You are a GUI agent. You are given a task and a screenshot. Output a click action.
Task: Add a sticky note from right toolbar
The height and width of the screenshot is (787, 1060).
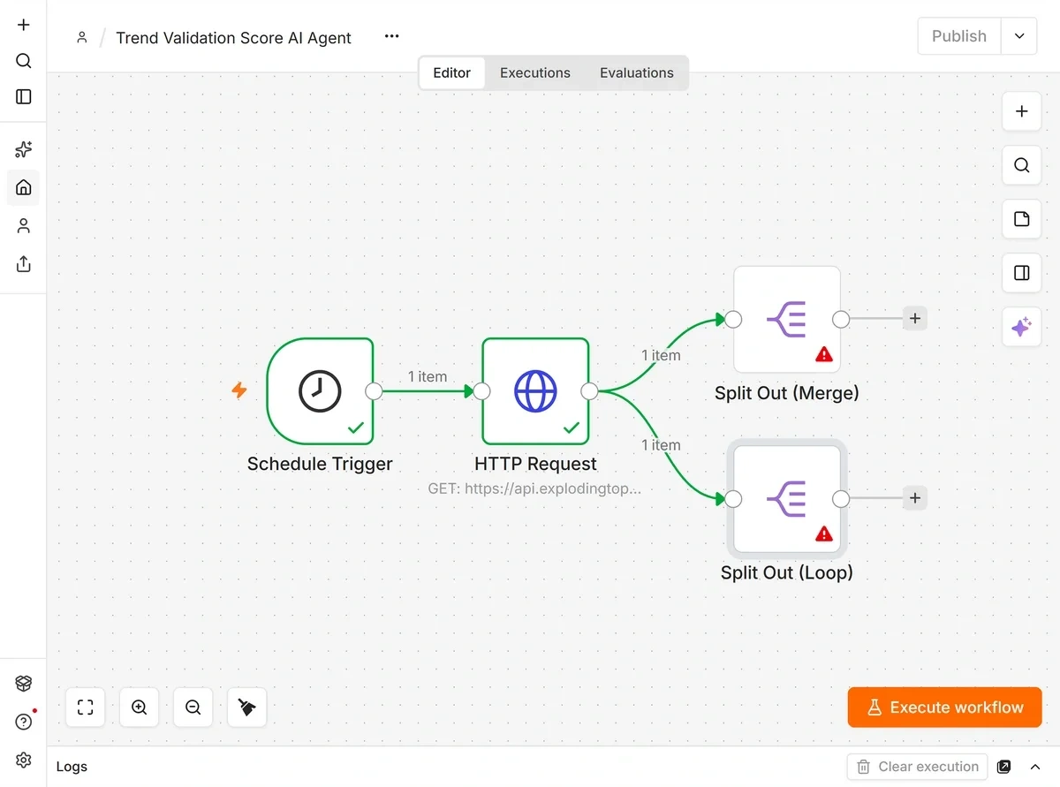click(x=1022, y=219)
